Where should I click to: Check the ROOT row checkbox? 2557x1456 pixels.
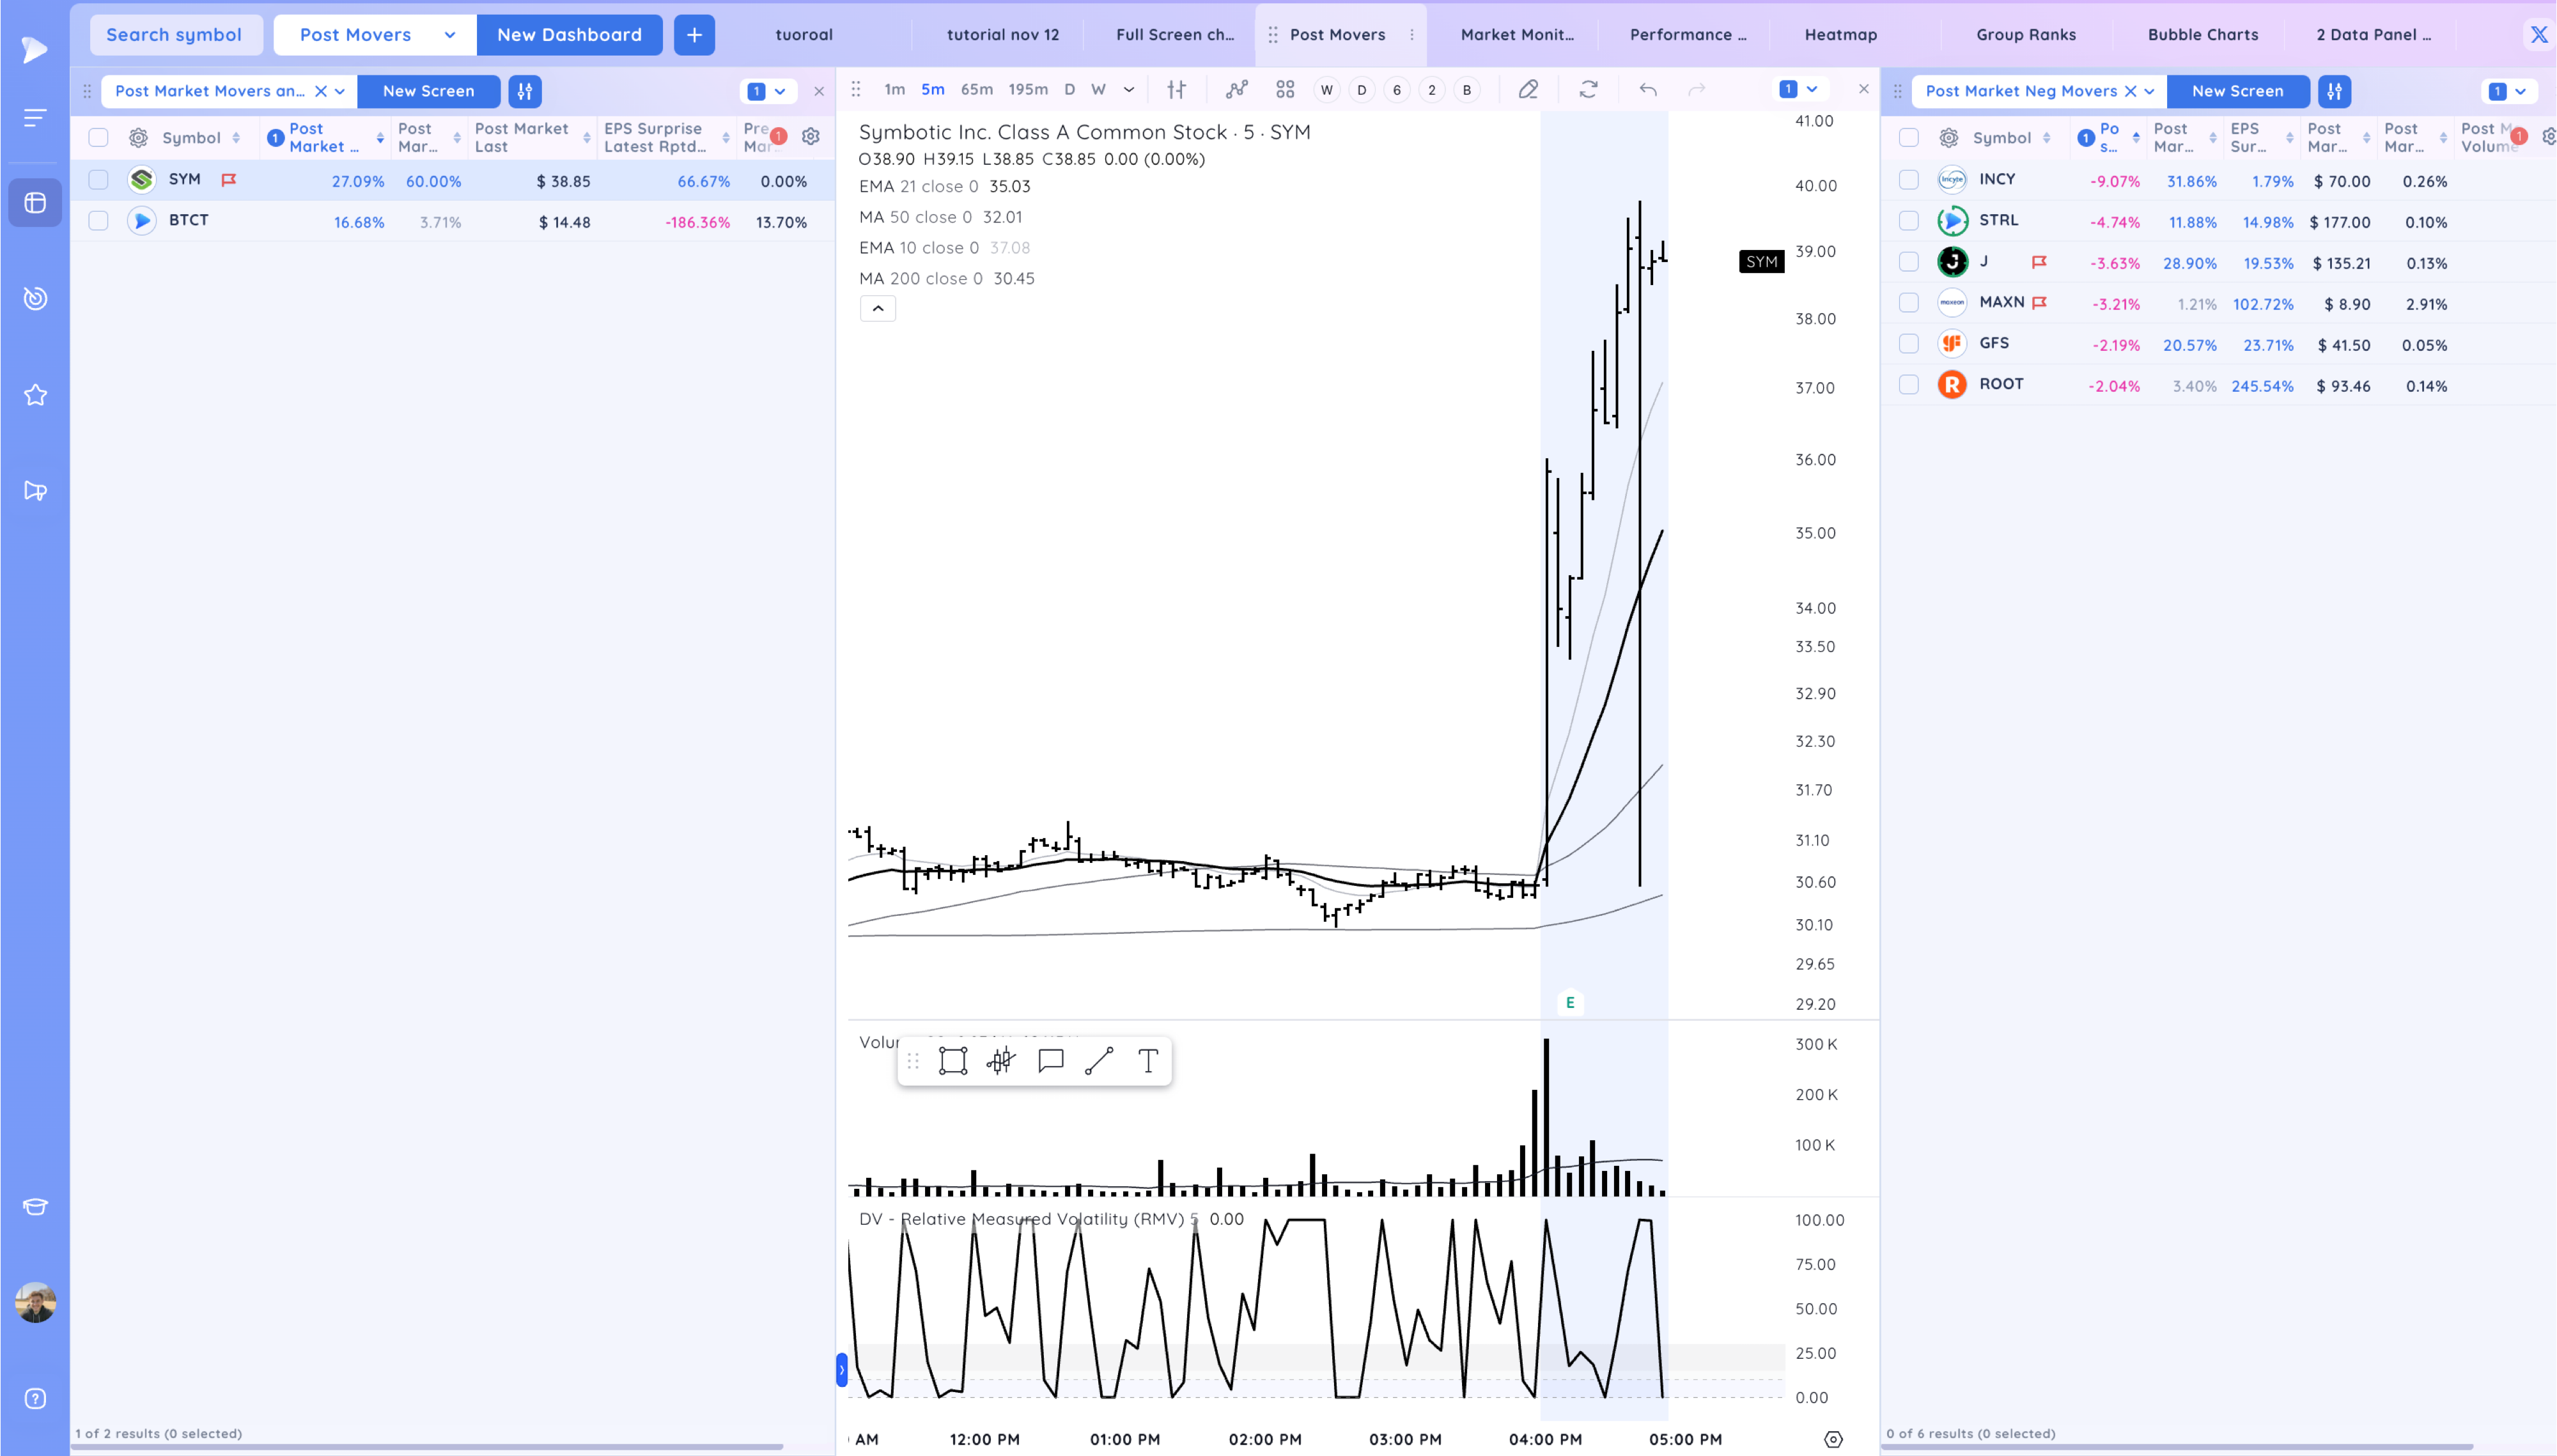[1909, 384]
